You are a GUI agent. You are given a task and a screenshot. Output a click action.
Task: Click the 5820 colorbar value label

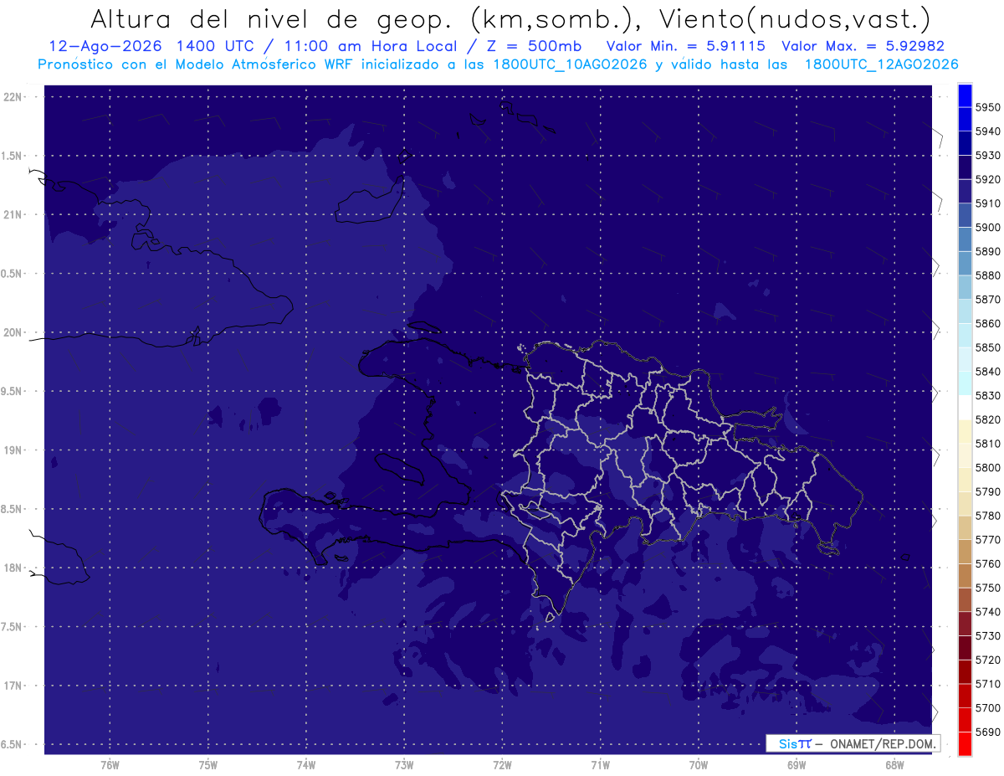point(988,419)
